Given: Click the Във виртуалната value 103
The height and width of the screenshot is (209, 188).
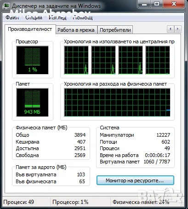Looking at the screenshot, I should (81, 174).
